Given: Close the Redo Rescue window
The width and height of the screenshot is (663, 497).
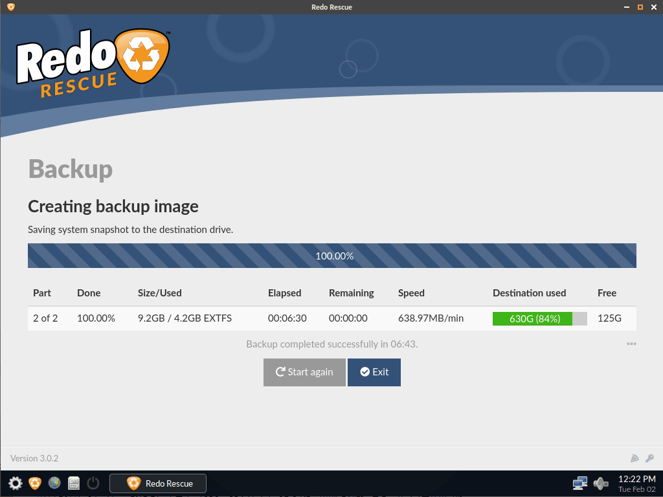Looking at the screenshot, I should click(654, 7).
